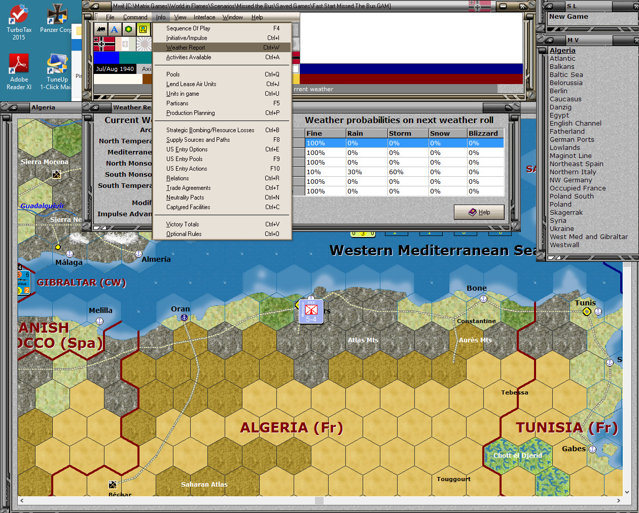This screenshot has height=513, width=639.
Task: Open the TuneUp 1-Click Maintenance desktop shortcut
Action: coord(57,72)
